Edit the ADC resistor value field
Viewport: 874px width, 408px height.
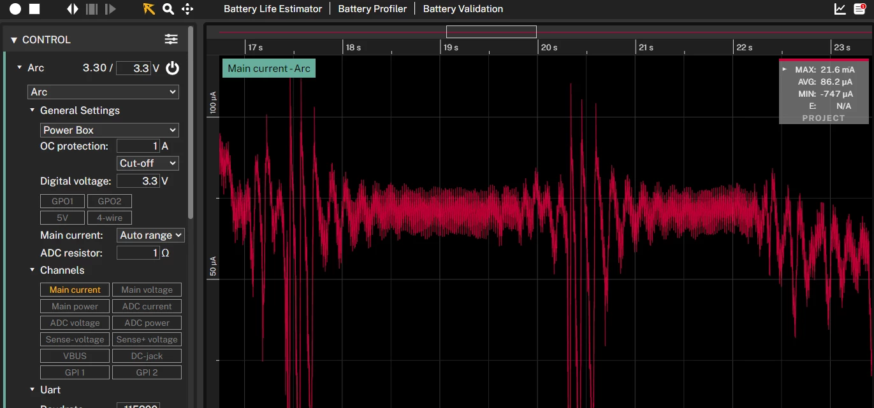tap(138, 253)
